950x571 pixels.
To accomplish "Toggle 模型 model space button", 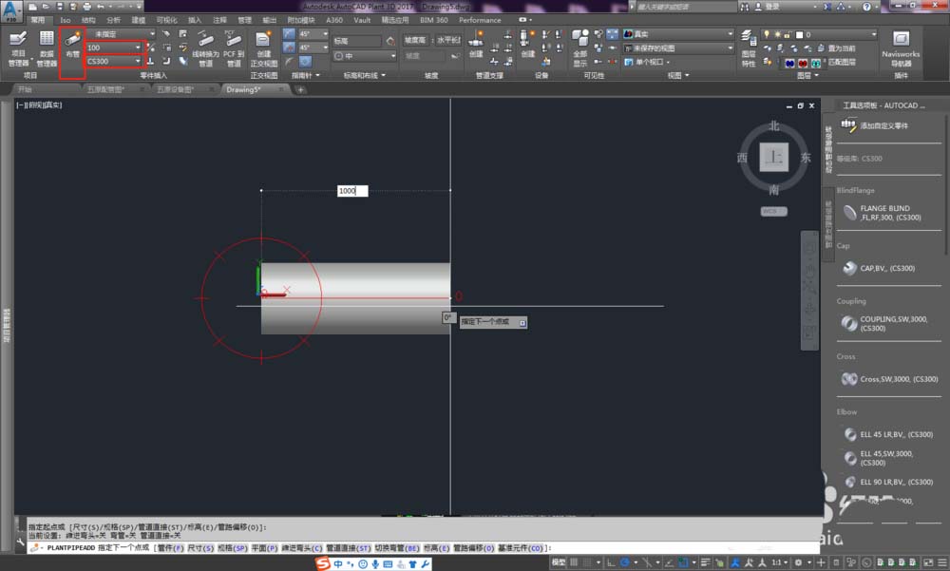I will click(x=558, y=562).
